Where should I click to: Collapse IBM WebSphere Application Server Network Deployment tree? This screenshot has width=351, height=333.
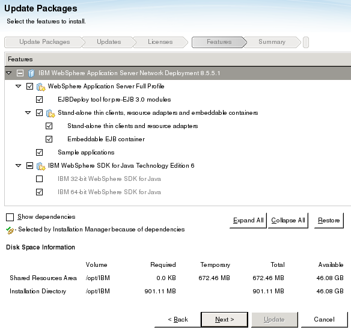9,73
